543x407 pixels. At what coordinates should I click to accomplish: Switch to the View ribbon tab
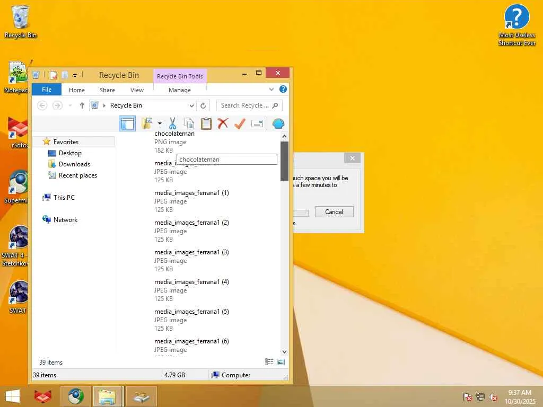(137, 90)
